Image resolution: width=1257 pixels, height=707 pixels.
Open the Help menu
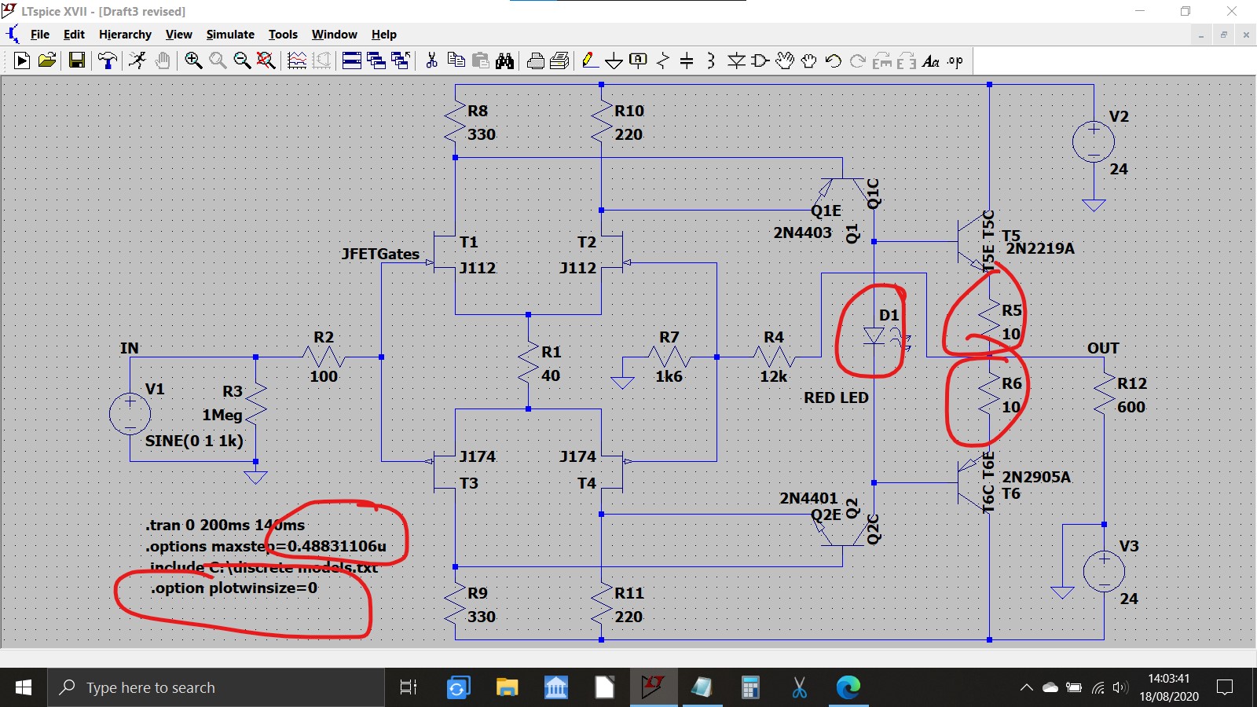[x=384, y=35]
